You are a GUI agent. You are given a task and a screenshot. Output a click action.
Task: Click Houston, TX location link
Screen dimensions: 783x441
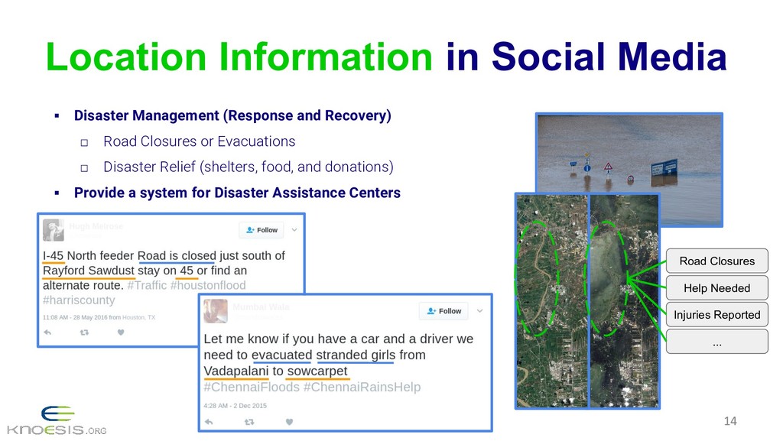click(x=139, y=317)
